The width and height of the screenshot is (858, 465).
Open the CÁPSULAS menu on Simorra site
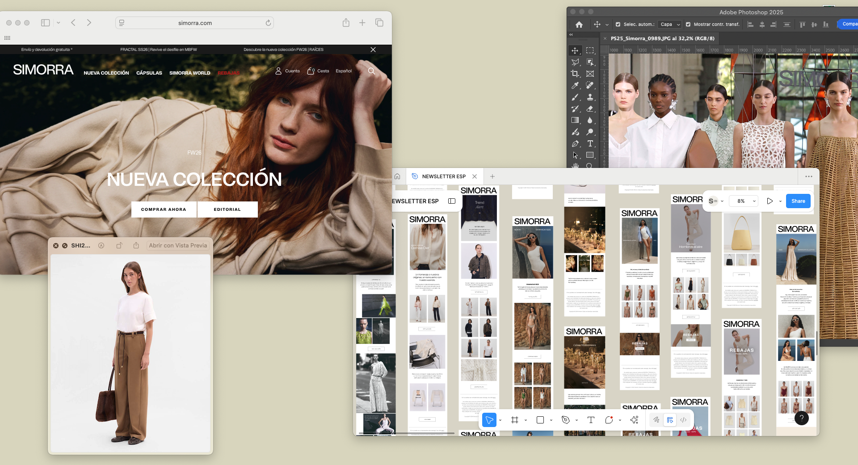(x=149, y=73)
